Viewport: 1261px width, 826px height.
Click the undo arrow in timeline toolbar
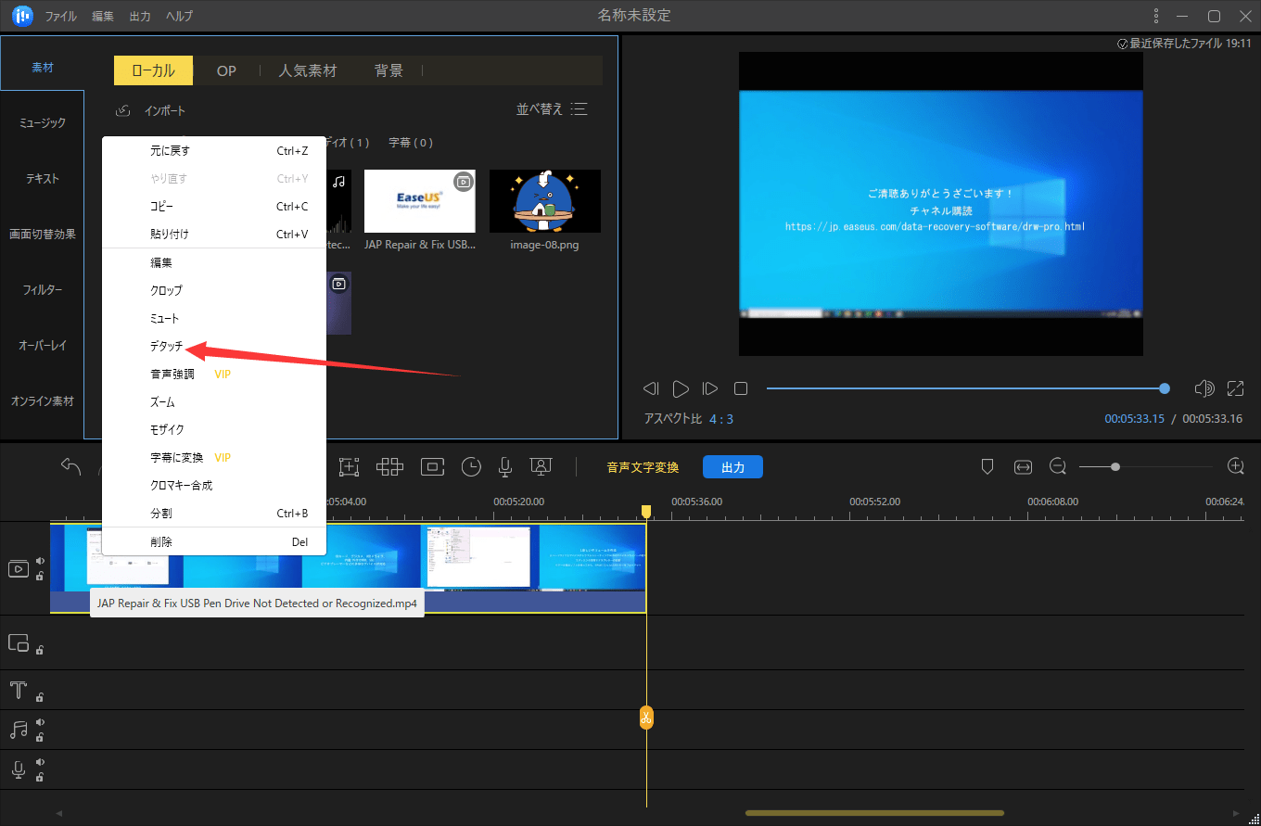[x=71, y=466]
